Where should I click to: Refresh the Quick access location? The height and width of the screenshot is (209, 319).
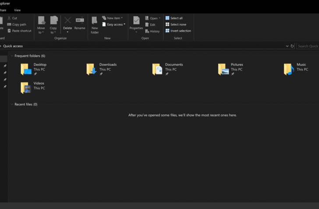(292, 46)
